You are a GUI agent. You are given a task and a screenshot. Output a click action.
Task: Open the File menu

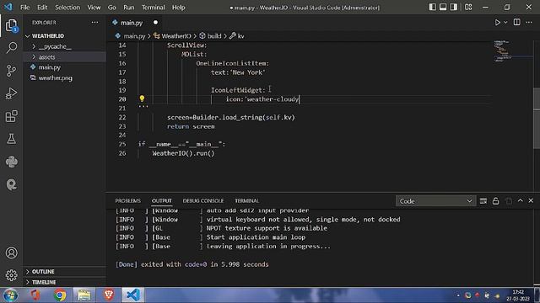coord(24,8)
